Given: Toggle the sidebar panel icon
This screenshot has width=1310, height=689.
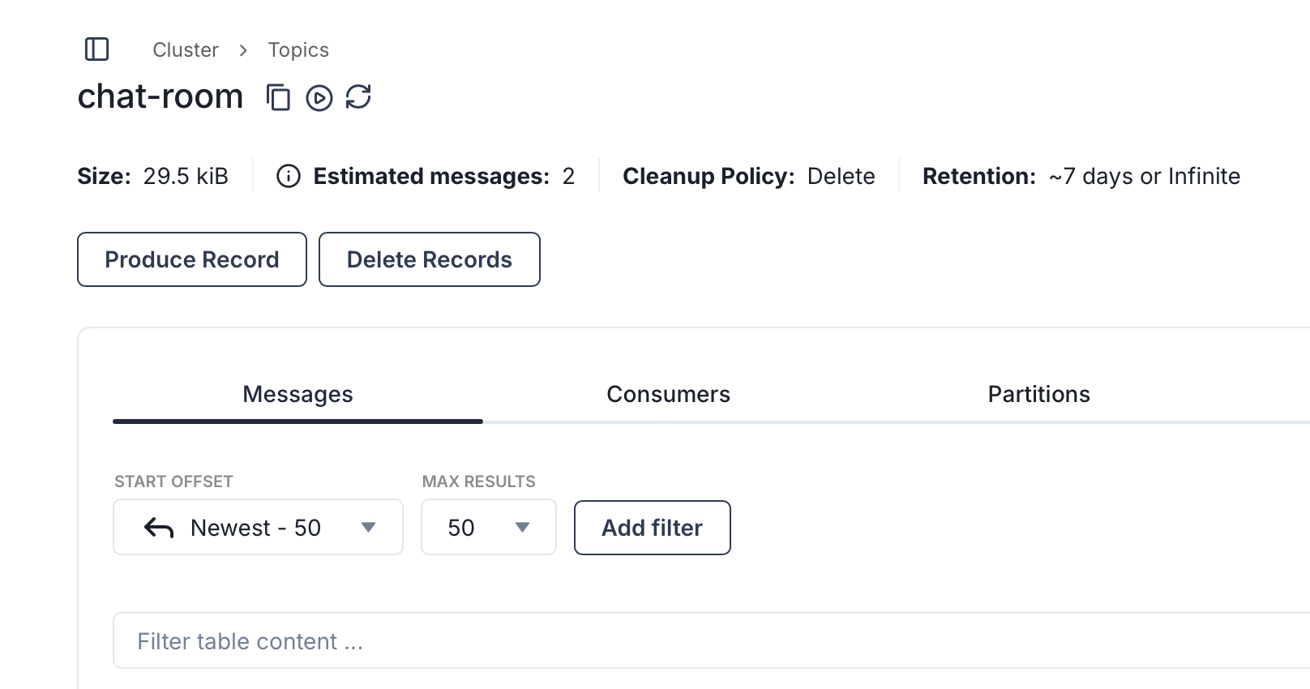Looking at the screenshot, I should coord(96,49).
